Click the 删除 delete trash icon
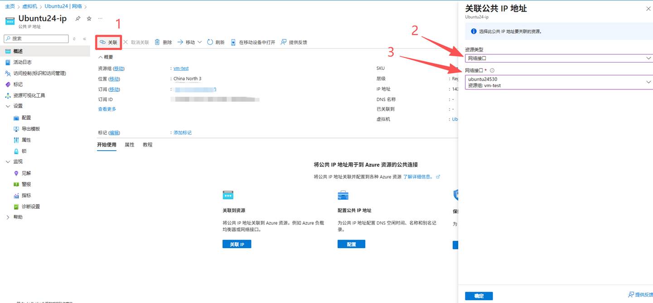 point(157,42)
